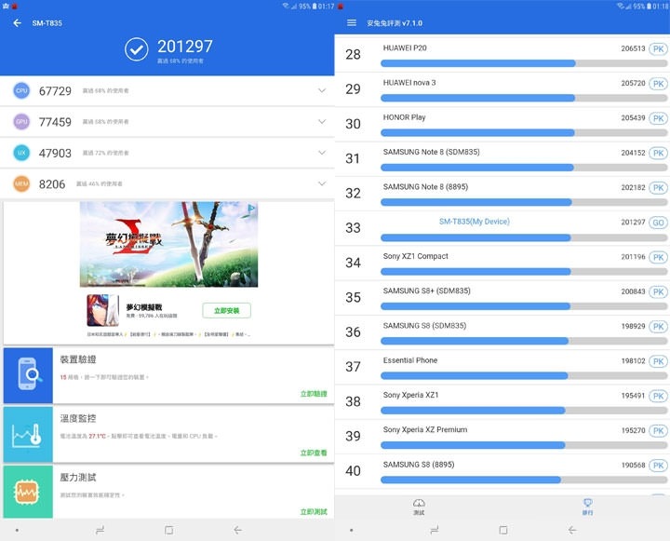Tap right screen home navigation icon
Screen dimensions: 670x541
tap(503, 531)
